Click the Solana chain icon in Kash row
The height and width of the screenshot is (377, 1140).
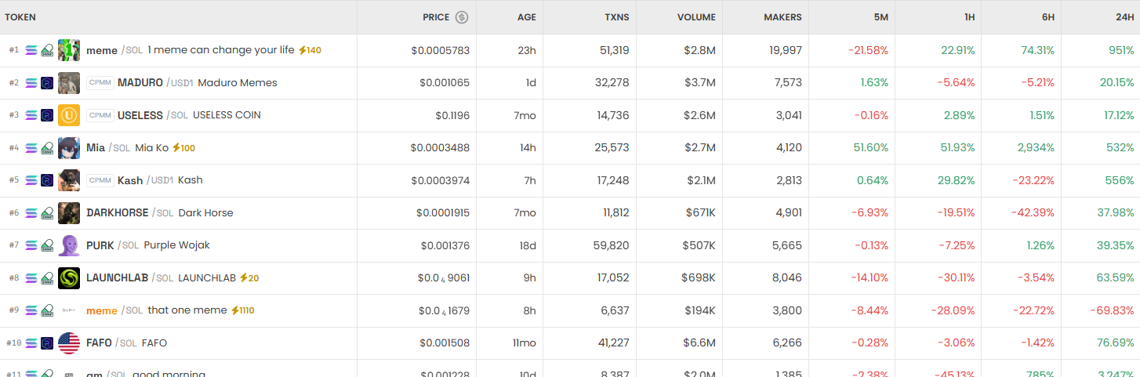coord(31,180)
